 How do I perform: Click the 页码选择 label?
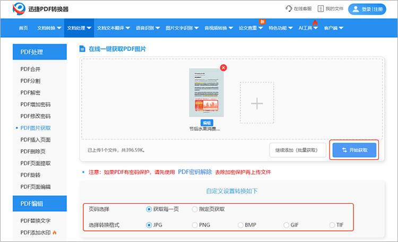click(99, 209)
